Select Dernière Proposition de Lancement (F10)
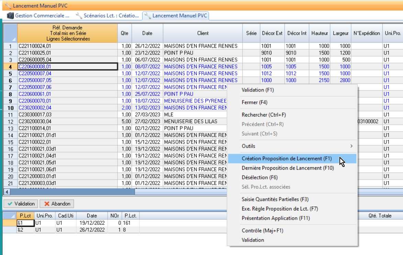Viewport: 403px width, 255px height. click(288, 168)
